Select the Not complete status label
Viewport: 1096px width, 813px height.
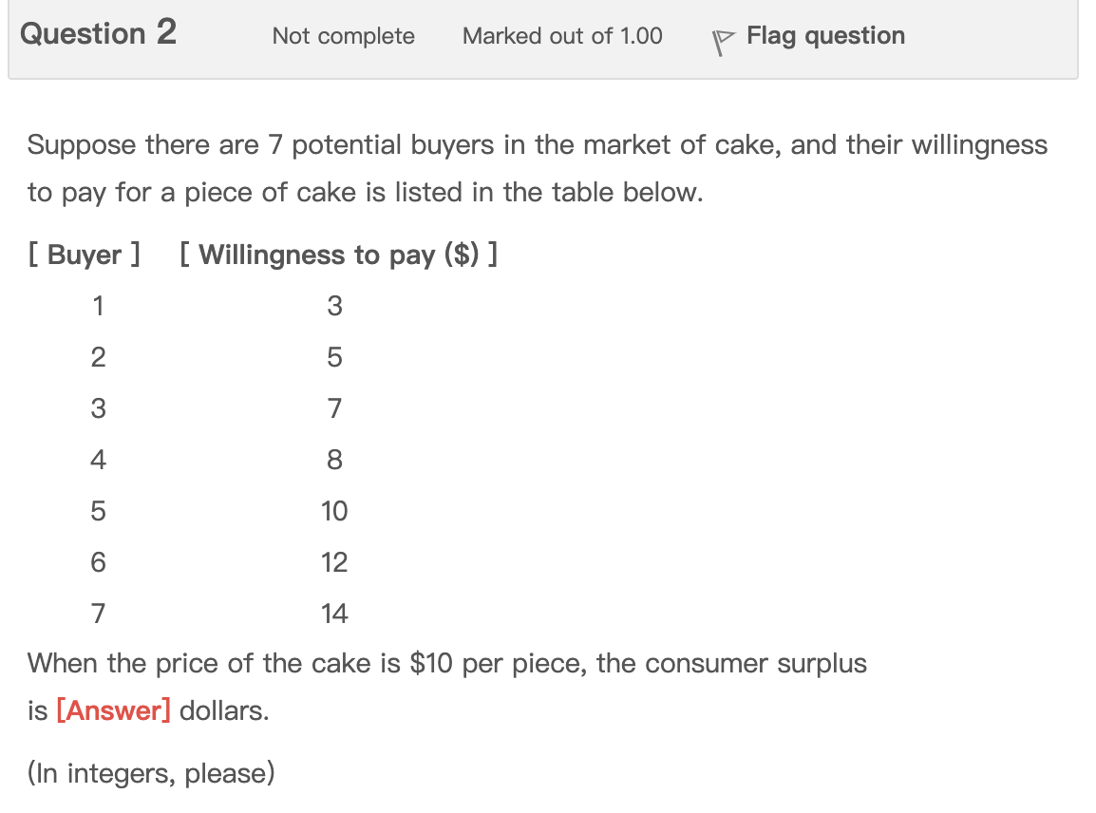343,36
